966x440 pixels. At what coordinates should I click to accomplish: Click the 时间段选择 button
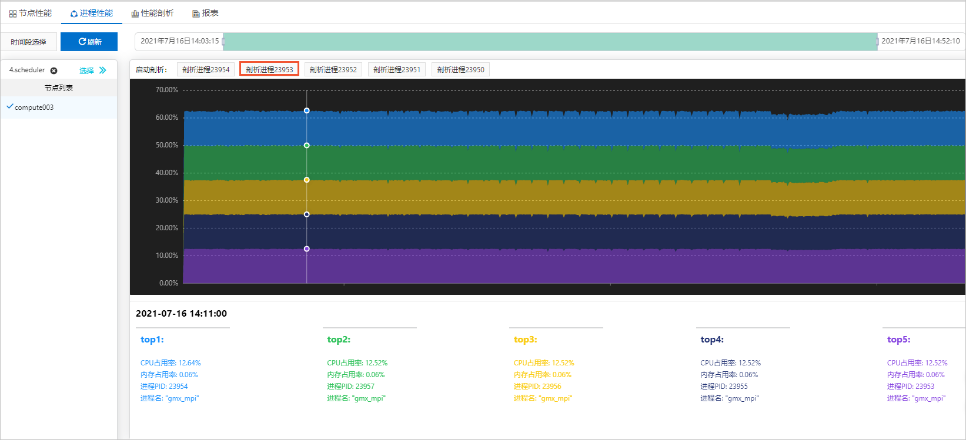coord(29,42)
